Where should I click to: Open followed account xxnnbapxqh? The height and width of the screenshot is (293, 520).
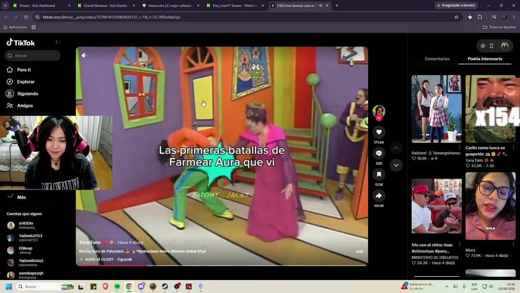click(x=31, y=275)
